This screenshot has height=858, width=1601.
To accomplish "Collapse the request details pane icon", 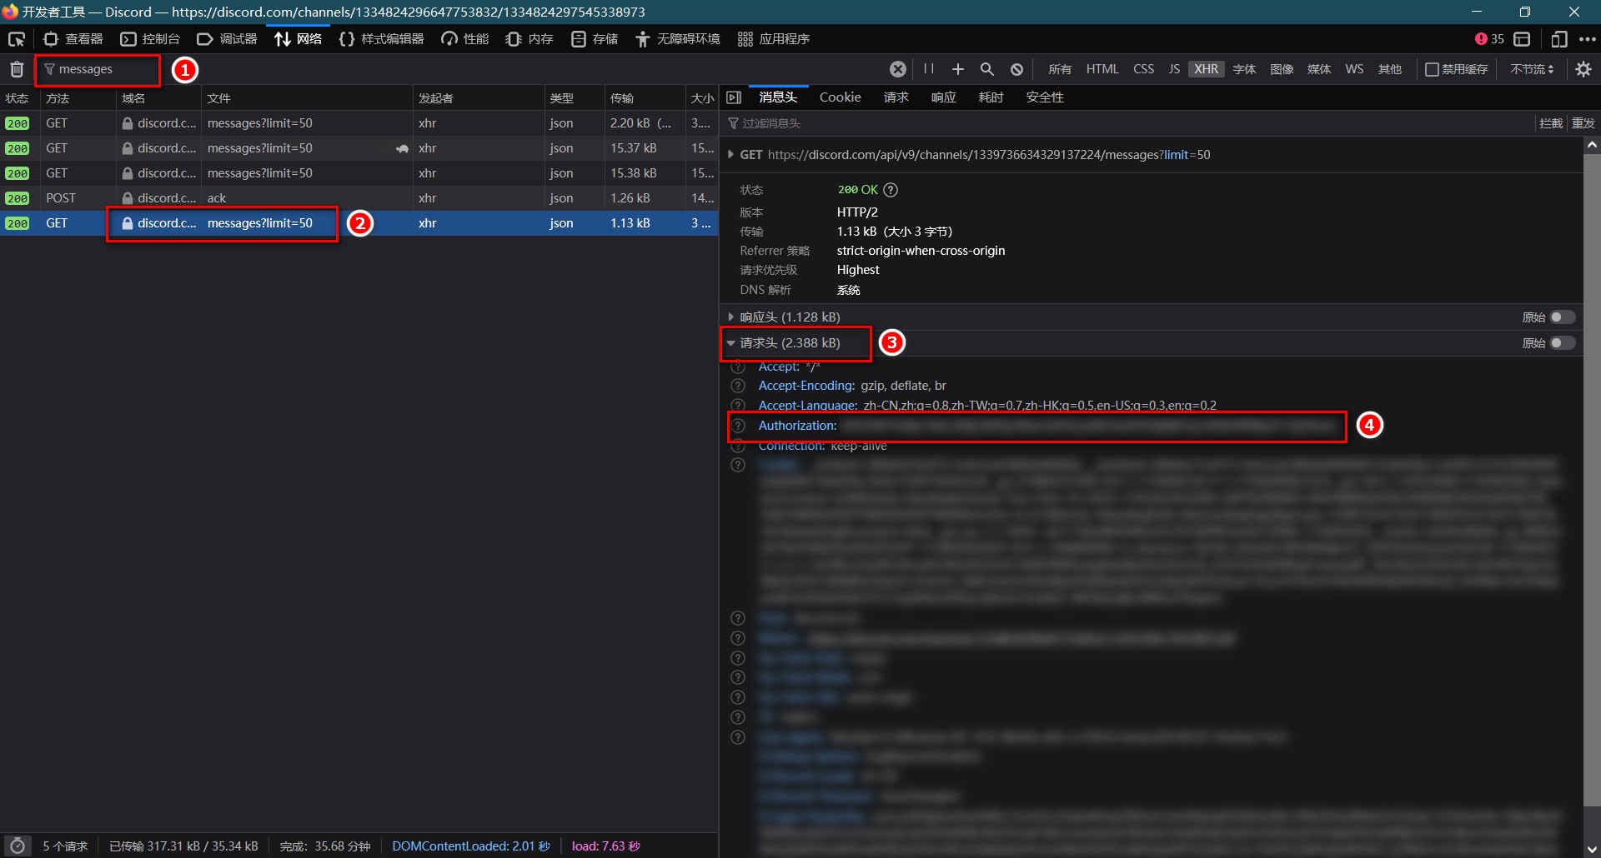I will pyautogui.click(x=734, y=97).
